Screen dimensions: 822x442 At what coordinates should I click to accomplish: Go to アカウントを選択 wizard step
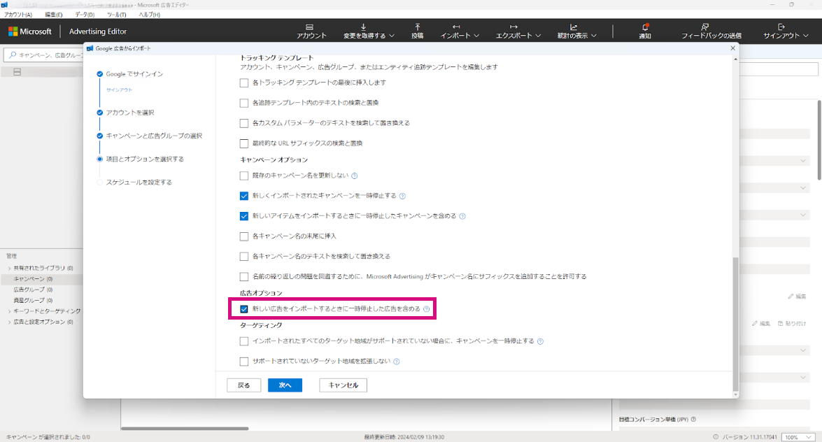click(x=130, y=113)
